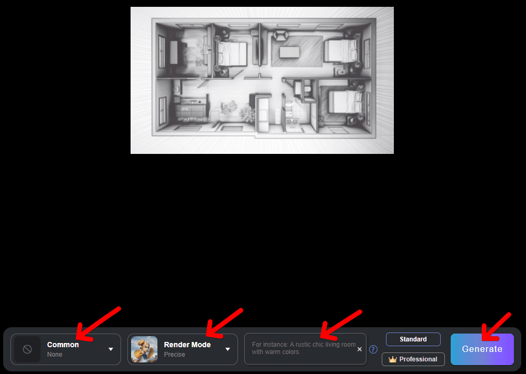
Task: Clear the prompt with the X icon
Action: point(360,349)
